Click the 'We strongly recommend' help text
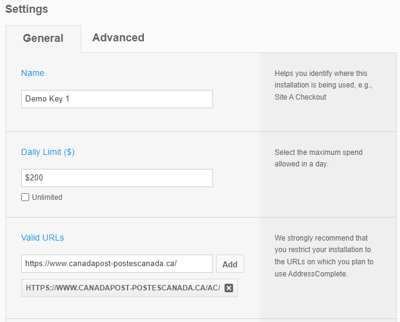Image resolution: width=400 pixels, height=322 pixels. [324, 256]
